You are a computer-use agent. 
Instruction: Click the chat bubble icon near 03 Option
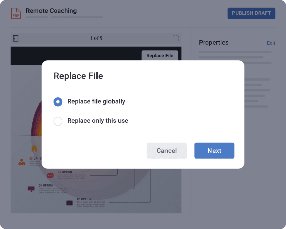coord(50,174)
